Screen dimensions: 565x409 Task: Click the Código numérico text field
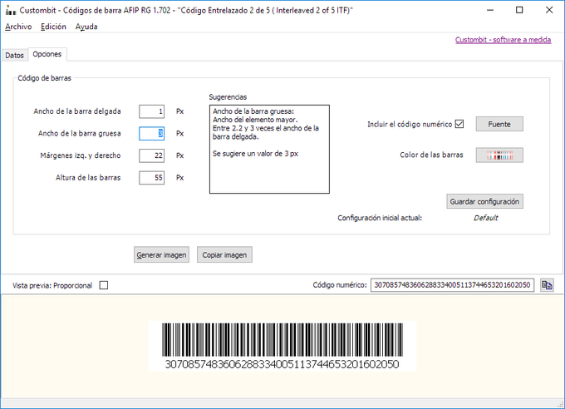click(x=452, y=285)
